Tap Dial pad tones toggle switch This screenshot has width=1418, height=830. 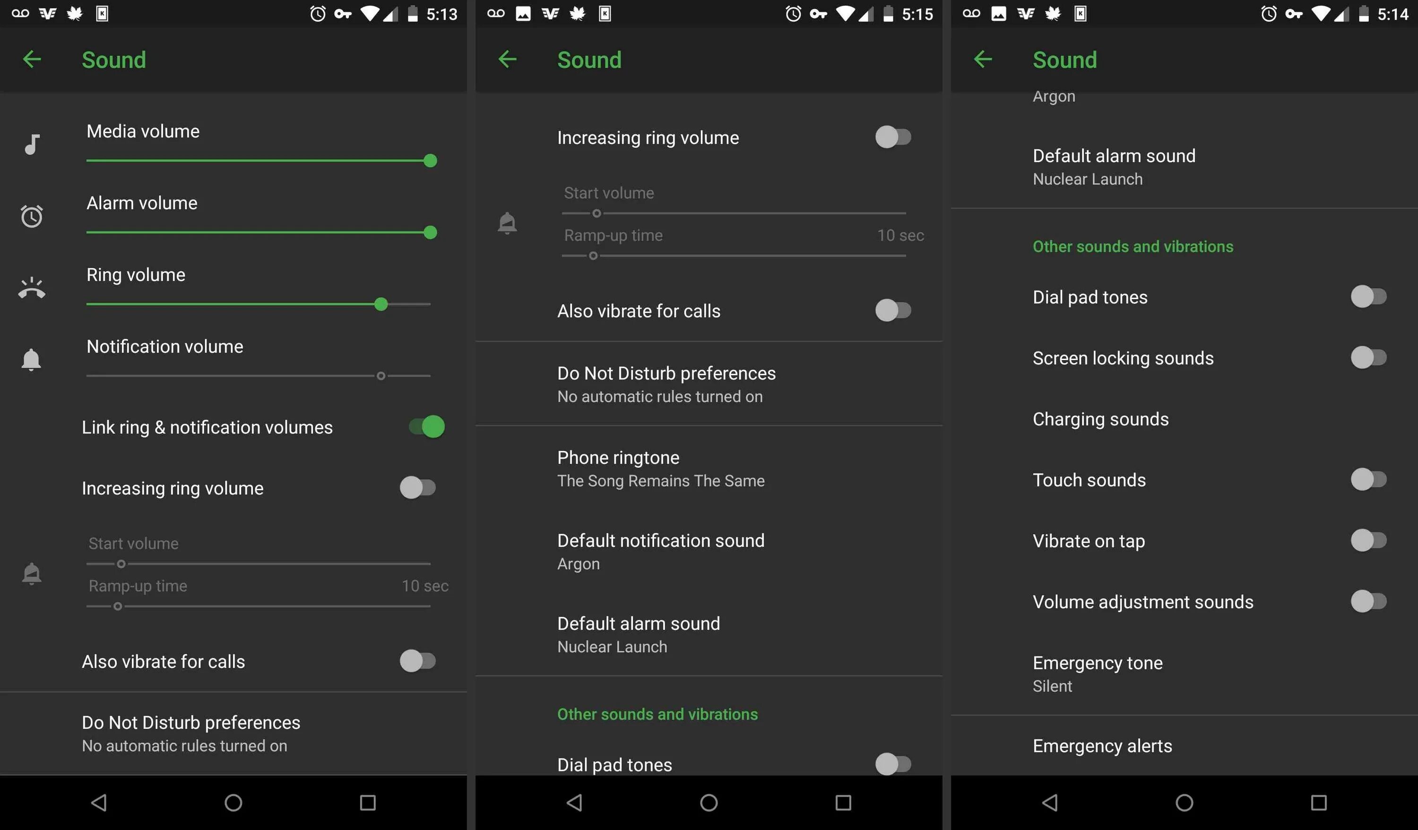pyautogui.click(x=1366, y=295)
